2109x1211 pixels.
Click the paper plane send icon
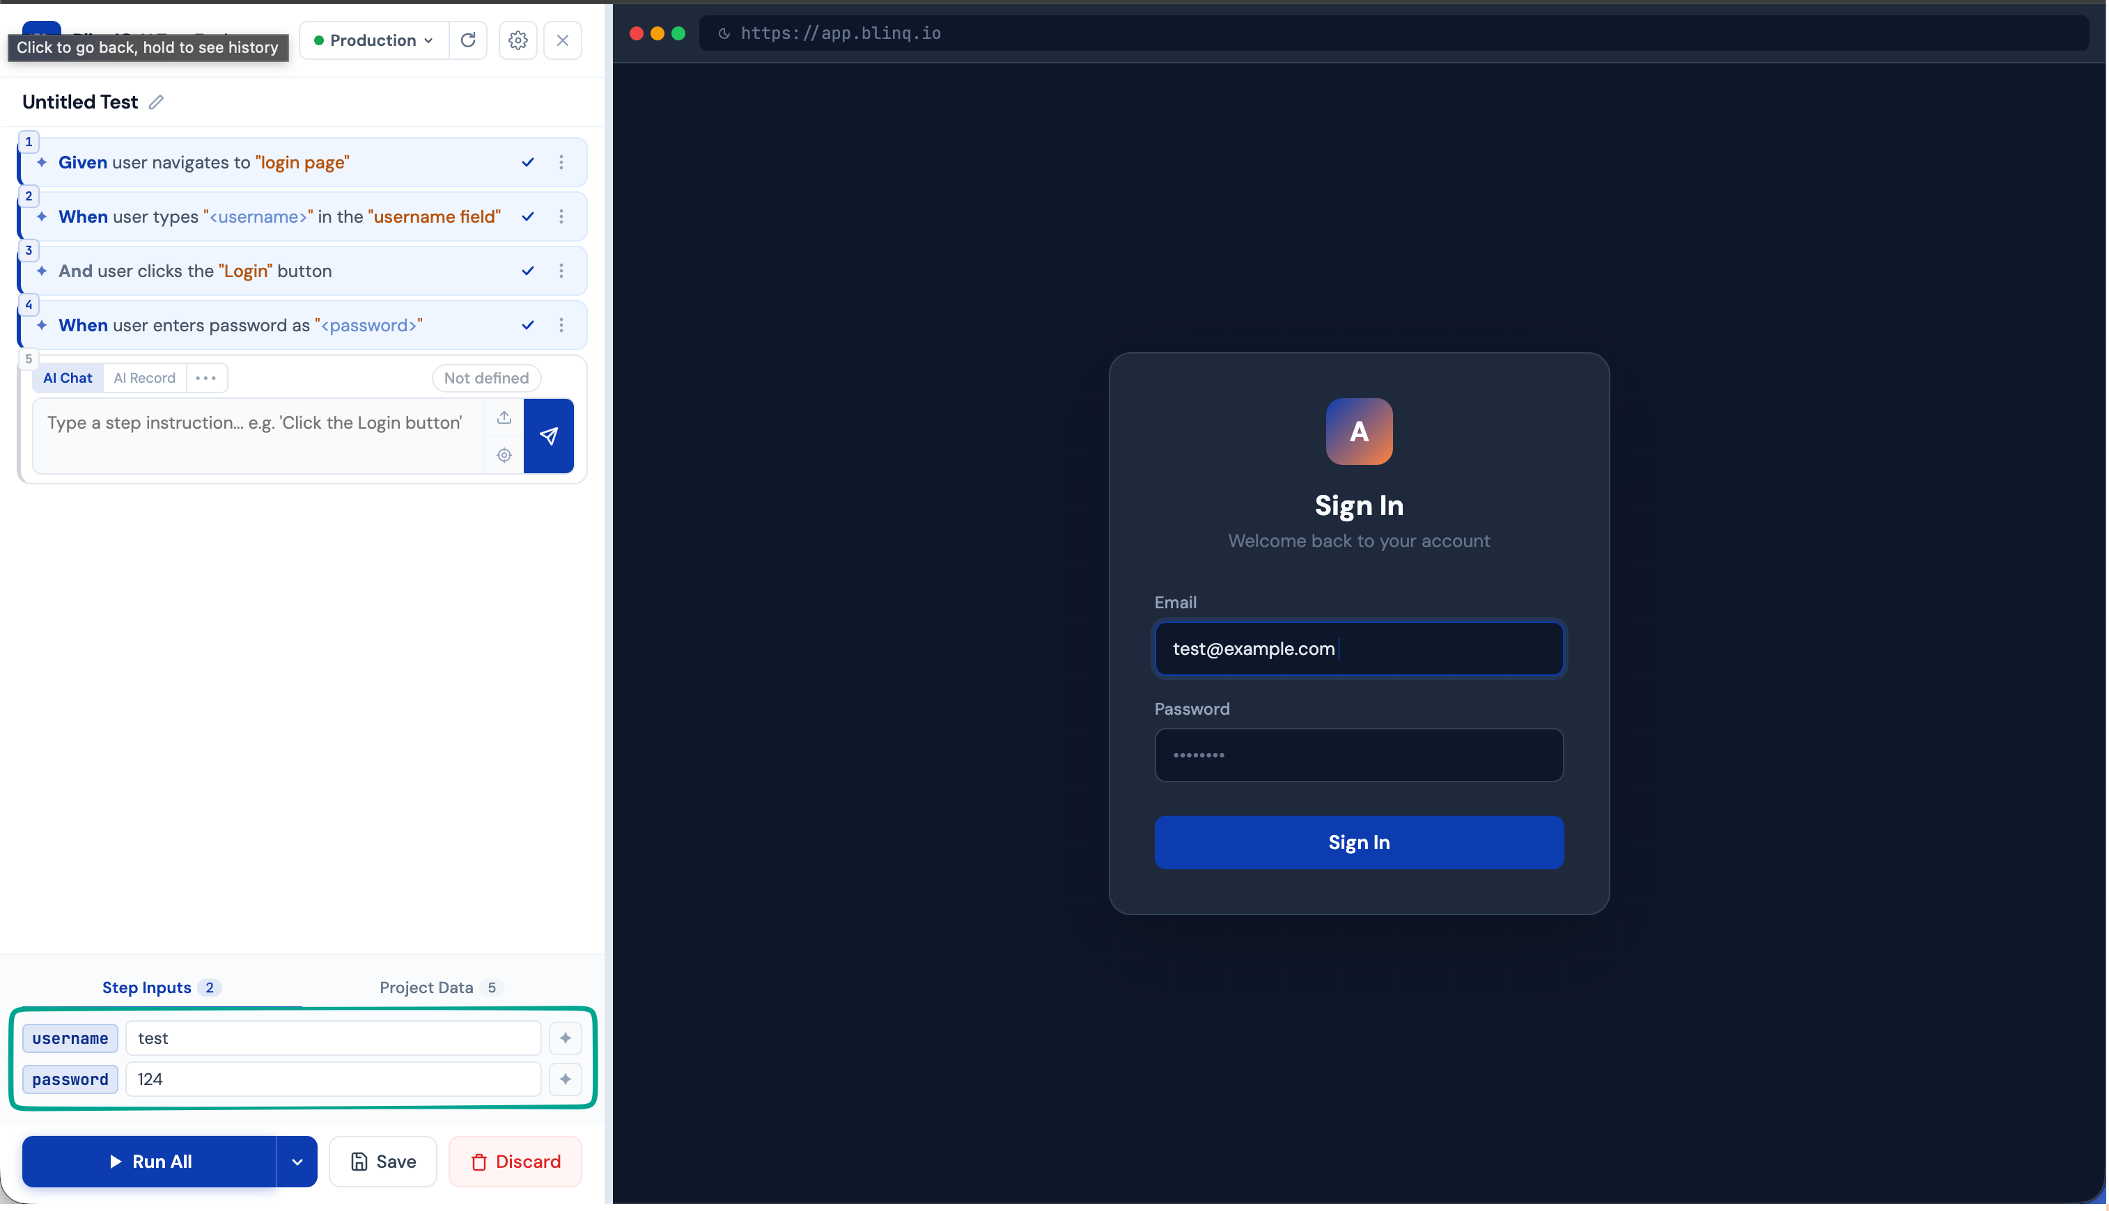tap(548, 436)
